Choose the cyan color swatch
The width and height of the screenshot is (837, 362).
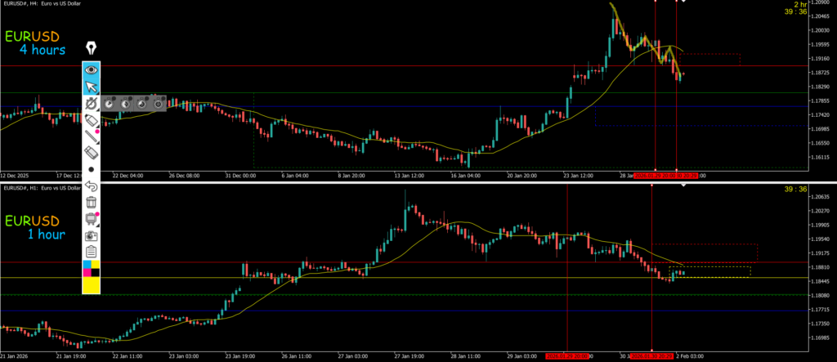tap(87, 265)
